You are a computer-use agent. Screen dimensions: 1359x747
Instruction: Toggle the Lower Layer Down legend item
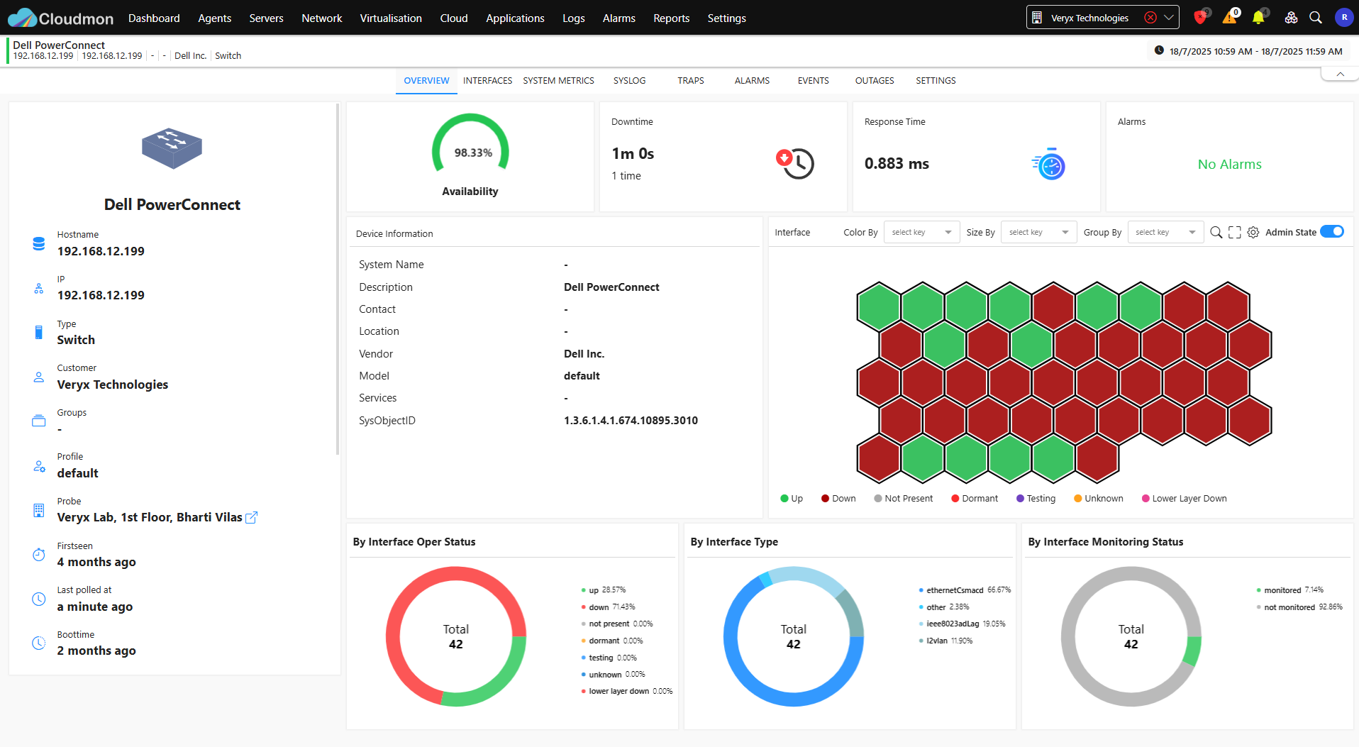tap(1184, 499)
